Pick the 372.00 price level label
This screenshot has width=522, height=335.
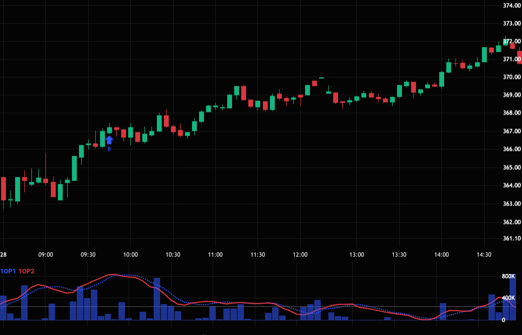[512, 41]
